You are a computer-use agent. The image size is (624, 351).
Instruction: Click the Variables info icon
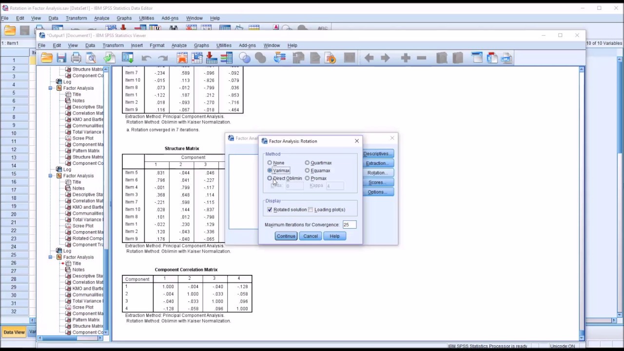[227, 58]
